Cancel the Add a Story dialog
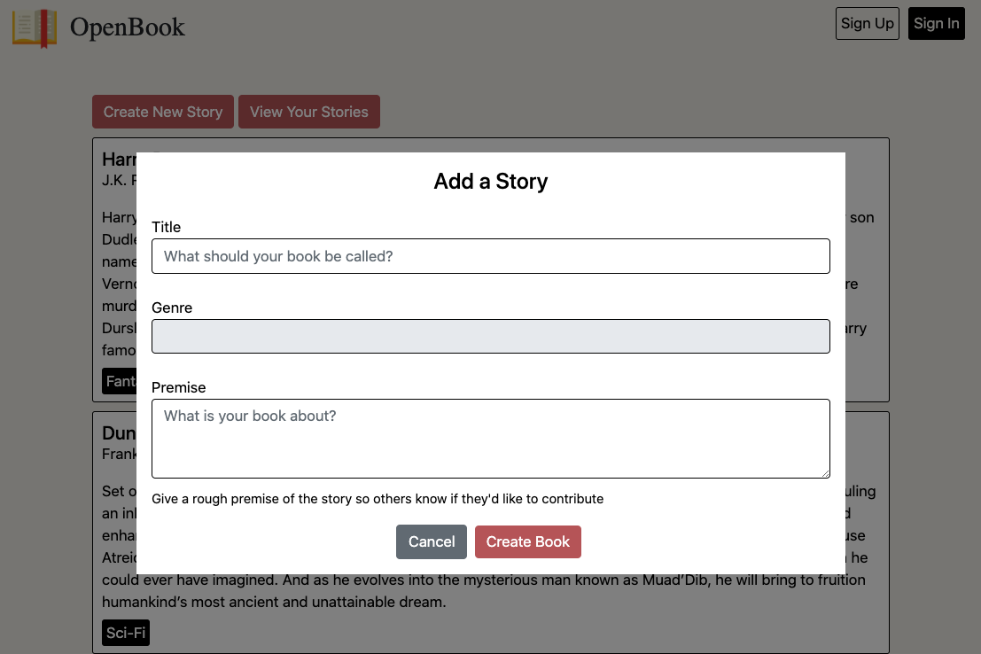Screen dimensions: 981x654 click(x=432, y=541)
